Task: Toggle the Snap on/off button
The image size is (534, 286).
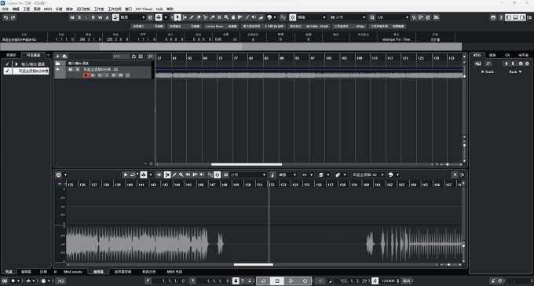Action: click(x=293, y=17)
